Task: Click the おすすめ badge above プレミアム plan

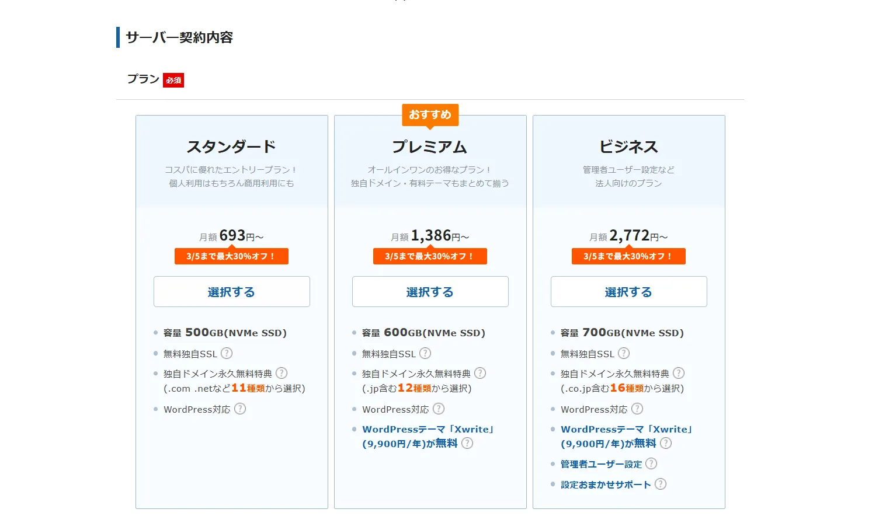Action: coord(430,115)
